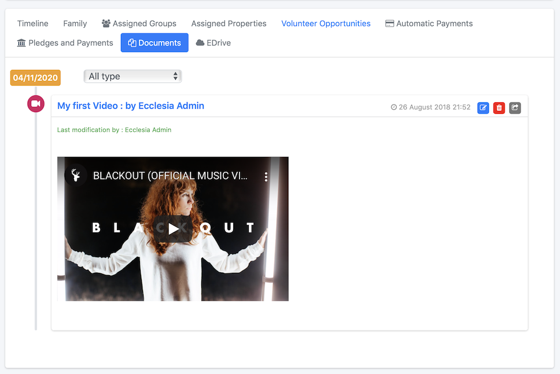Go to Volunteer Opportunities tab
Image resolution: width=560 pixels, height=374 pixels.
click(x=326, y=24)
